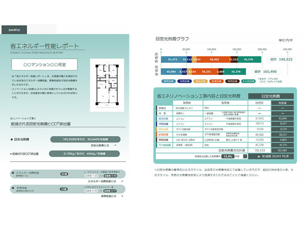Click the BEI値 badge
Screen dimensions: 302x226
[x=64, y=174]
